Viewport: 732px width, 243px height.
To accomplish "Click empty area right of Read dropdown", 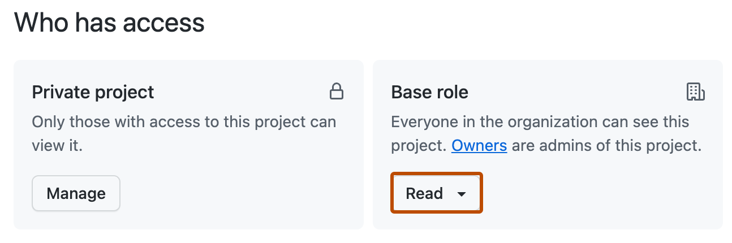I will tap(600, 193).
